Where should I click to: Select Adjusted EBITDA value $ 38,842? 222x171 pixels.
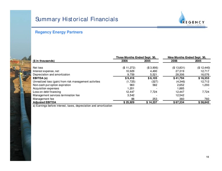pyautogui.click(x=204, y=102)
